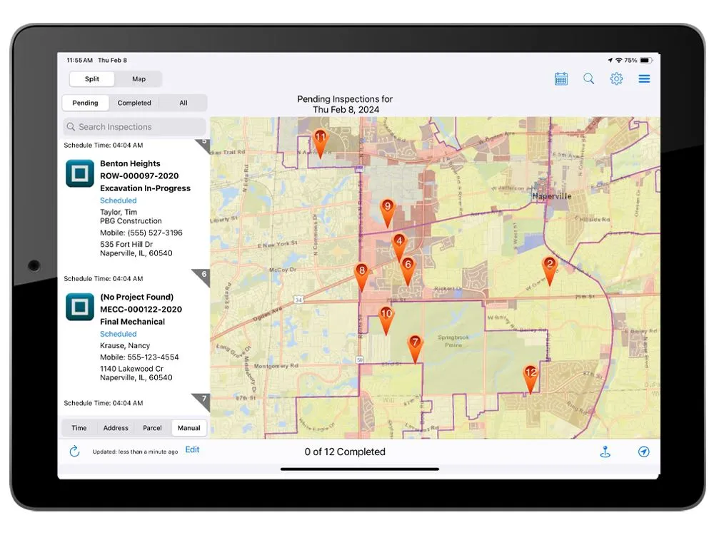Sort inspections by Address
Image resolution: width=714 pixels, height=535 pixels.
(x=116, y=428)
